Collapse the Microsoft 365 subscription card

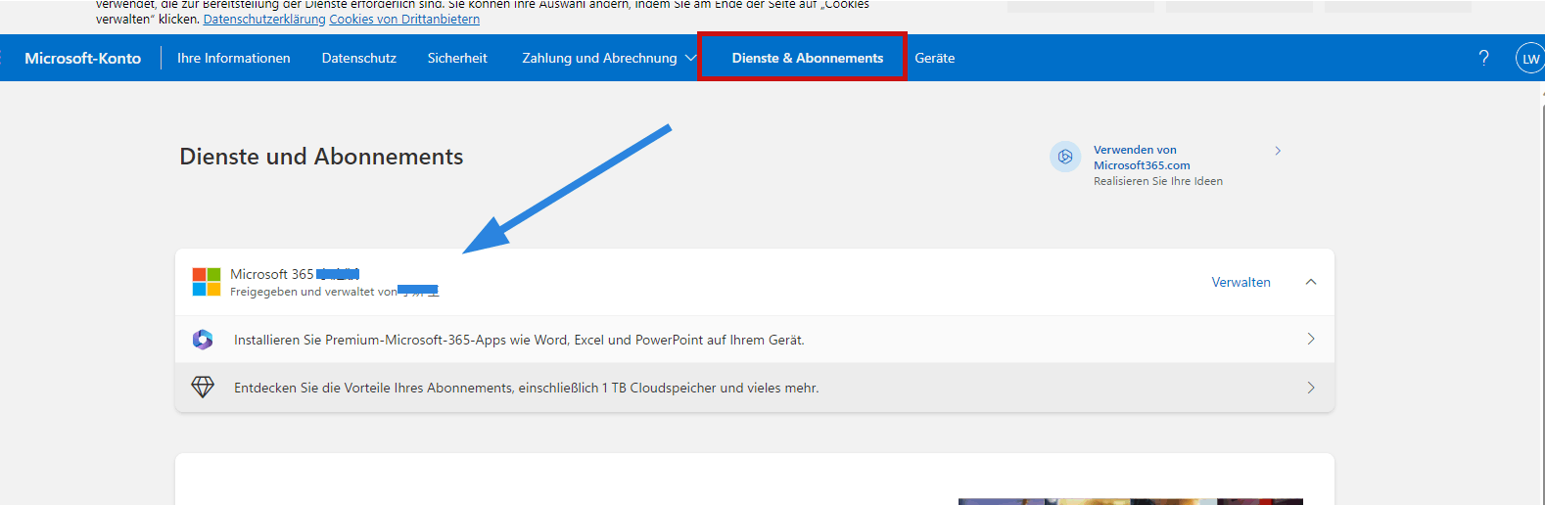click(x=1311, y=282)
